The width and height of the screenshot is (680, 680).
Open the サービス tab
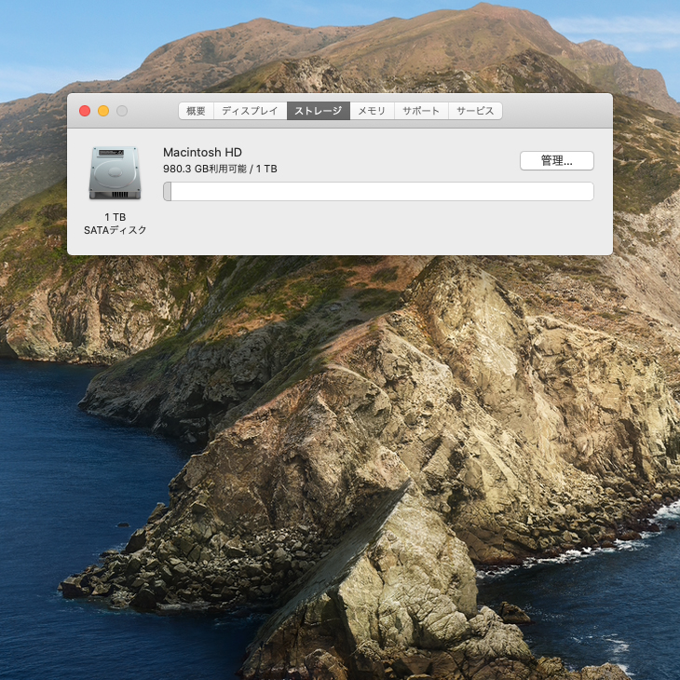tap(475, 111)
